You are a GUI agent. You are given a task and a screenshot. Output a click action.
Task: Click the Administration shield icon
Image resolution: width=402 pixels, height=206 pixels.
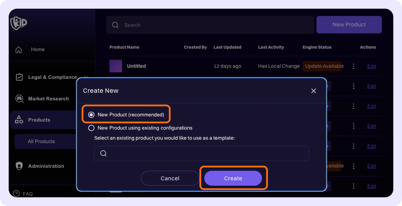pyautogui.click(x=18, y=166)
